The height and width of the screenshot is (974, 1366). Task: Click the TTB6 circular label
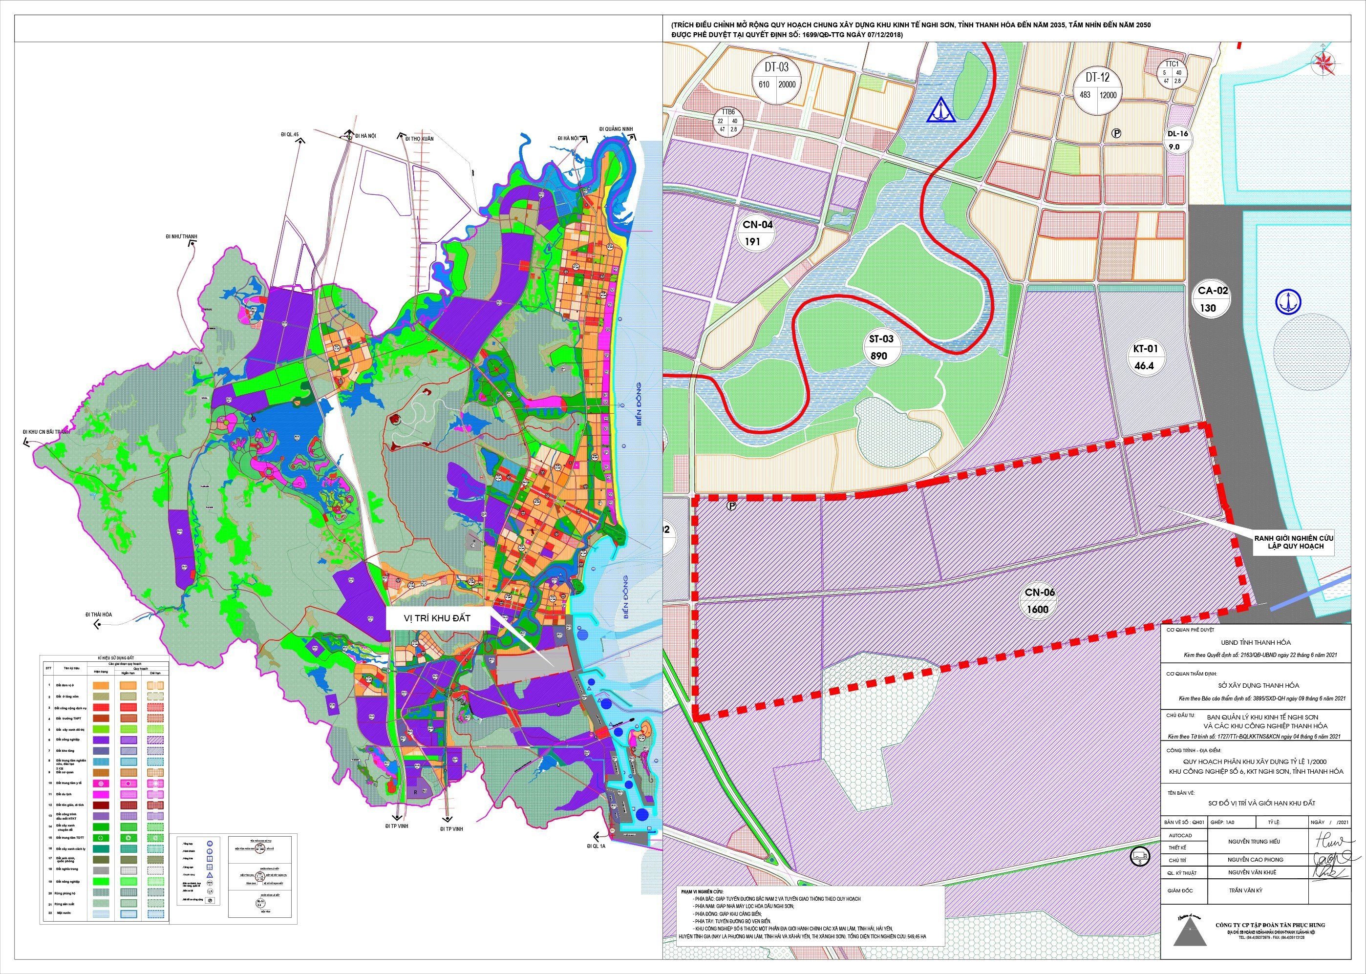tap(727, 121)
